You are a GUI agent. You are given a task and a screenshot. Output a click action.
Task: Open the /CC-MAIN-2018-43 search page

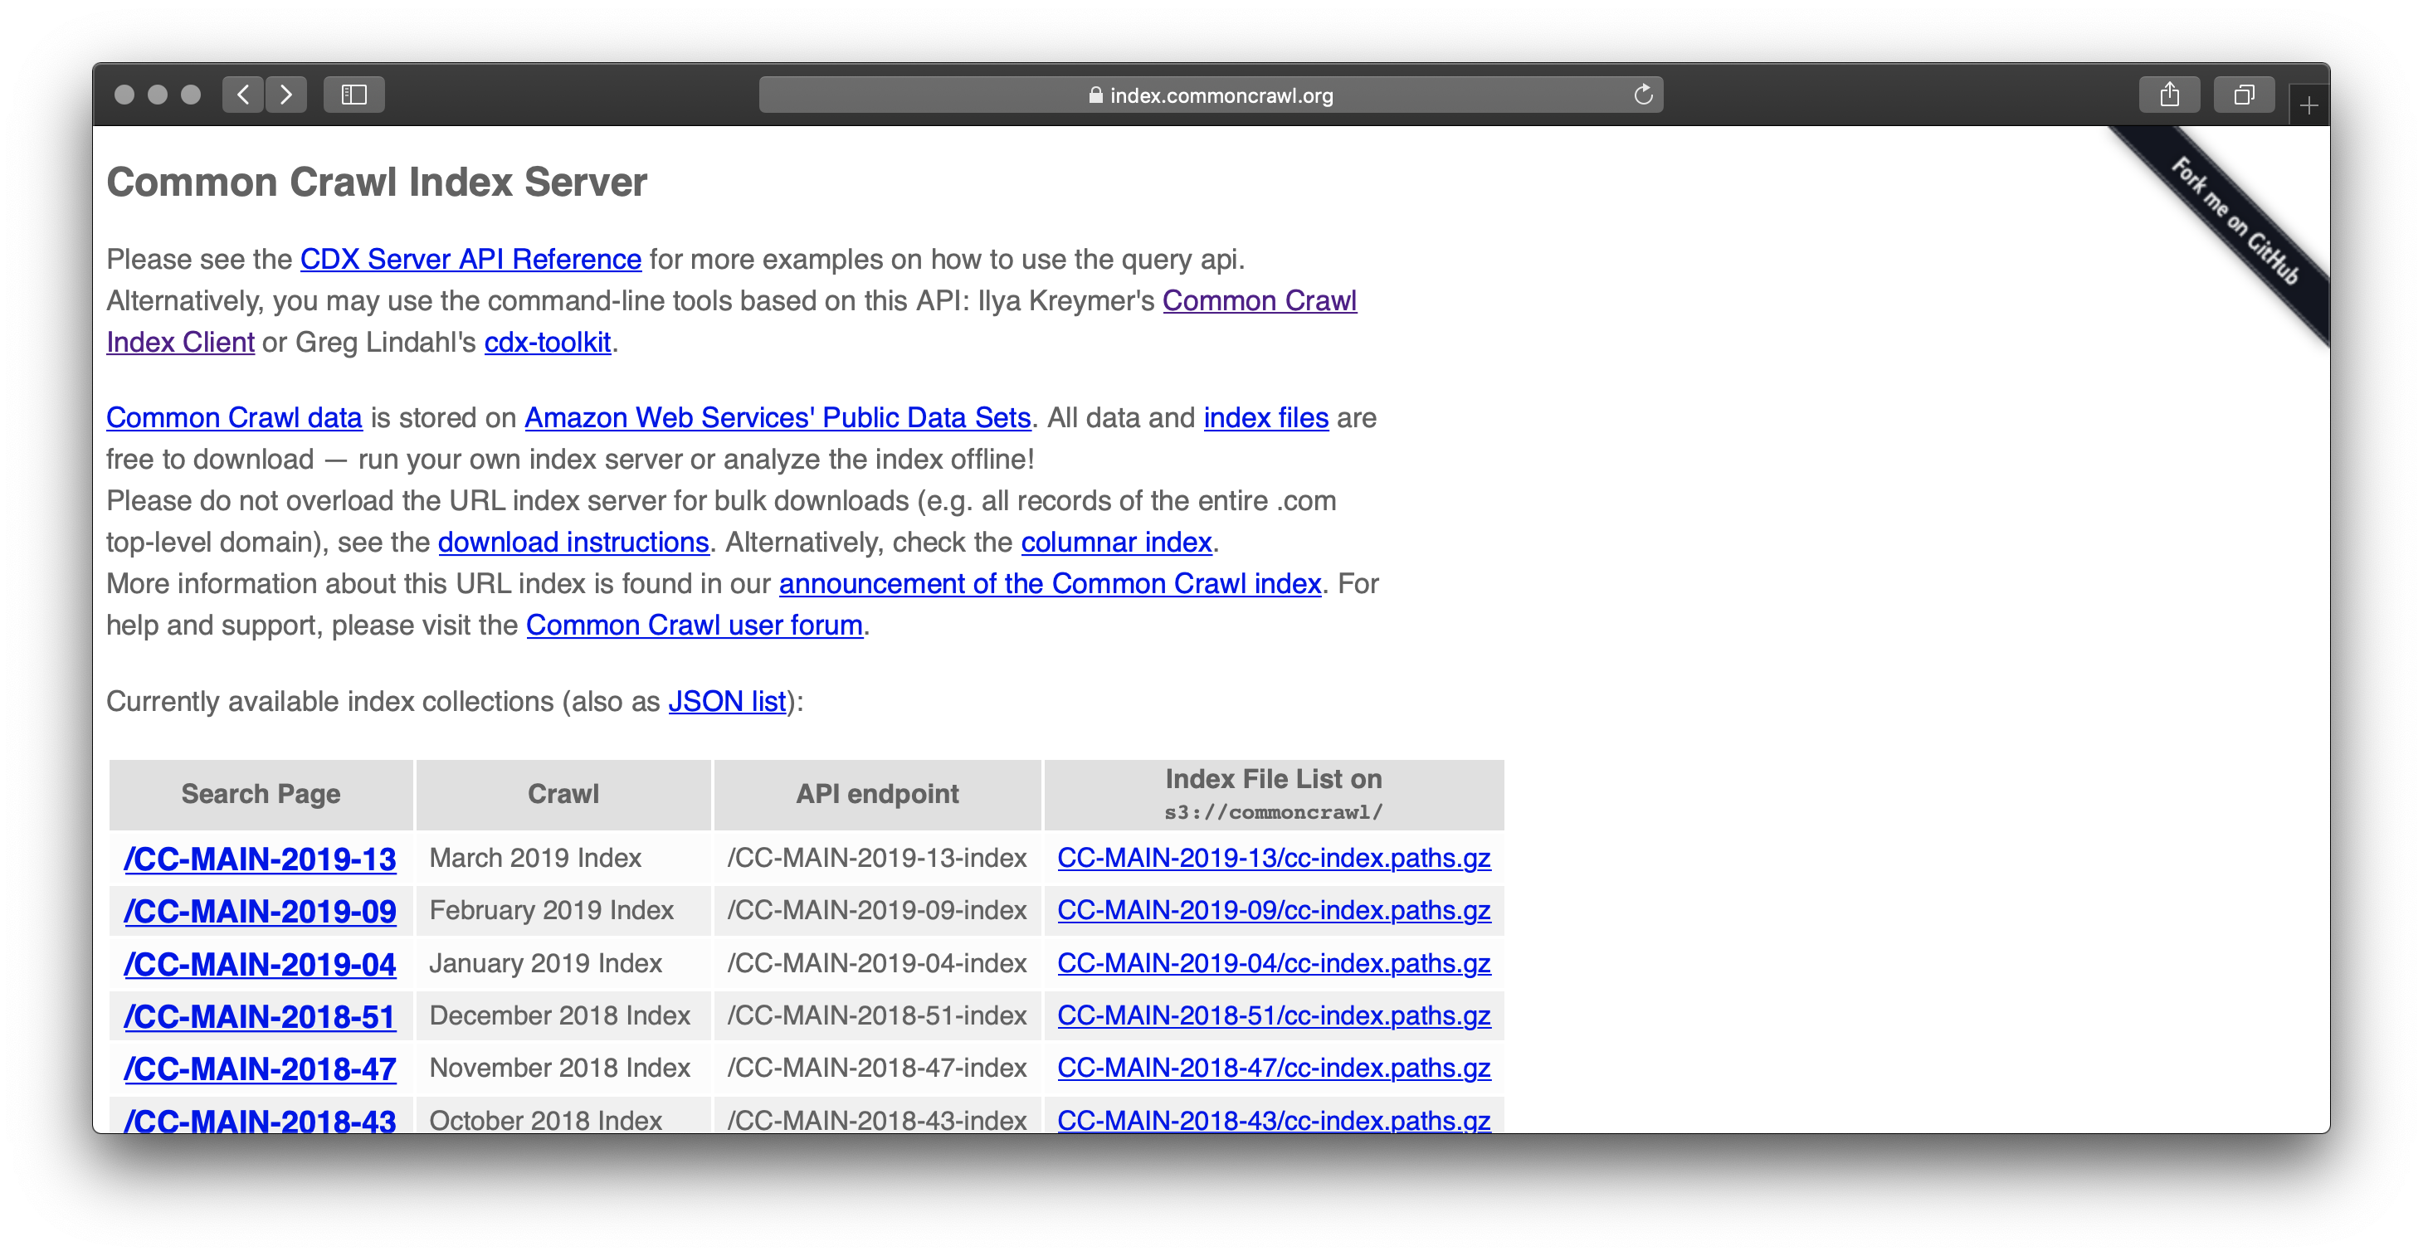pos(260,1119)
